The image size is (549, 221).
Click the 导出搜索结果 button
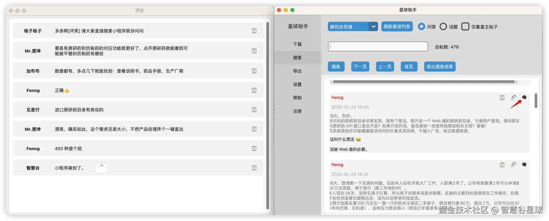point(440,67)
